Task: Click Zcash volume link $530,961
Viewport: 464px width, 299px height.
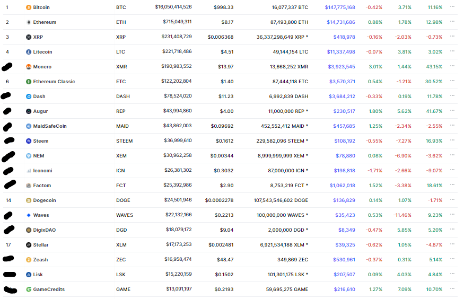Action: (x=344, y=260)
